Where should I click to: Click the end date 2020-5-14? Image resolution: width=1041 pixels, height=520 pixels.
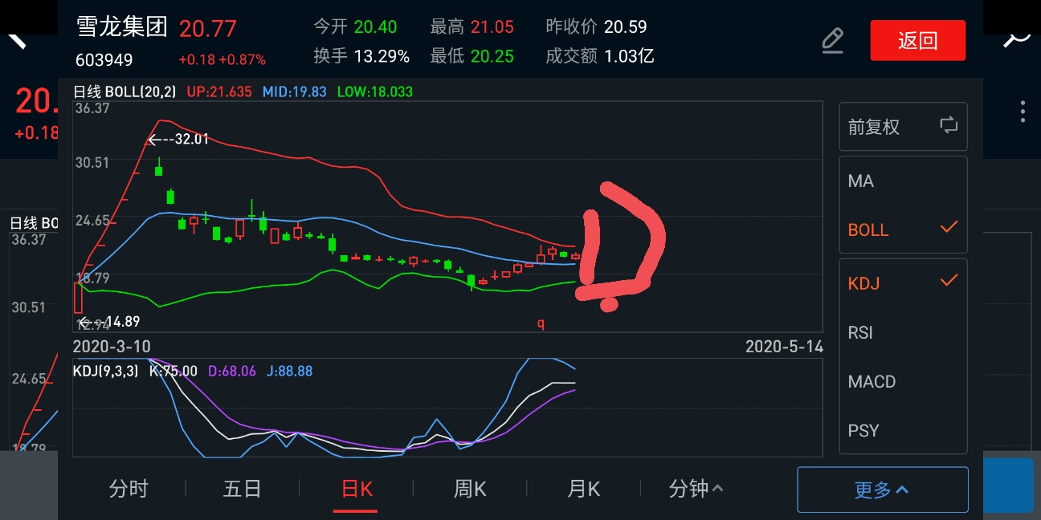783,346
